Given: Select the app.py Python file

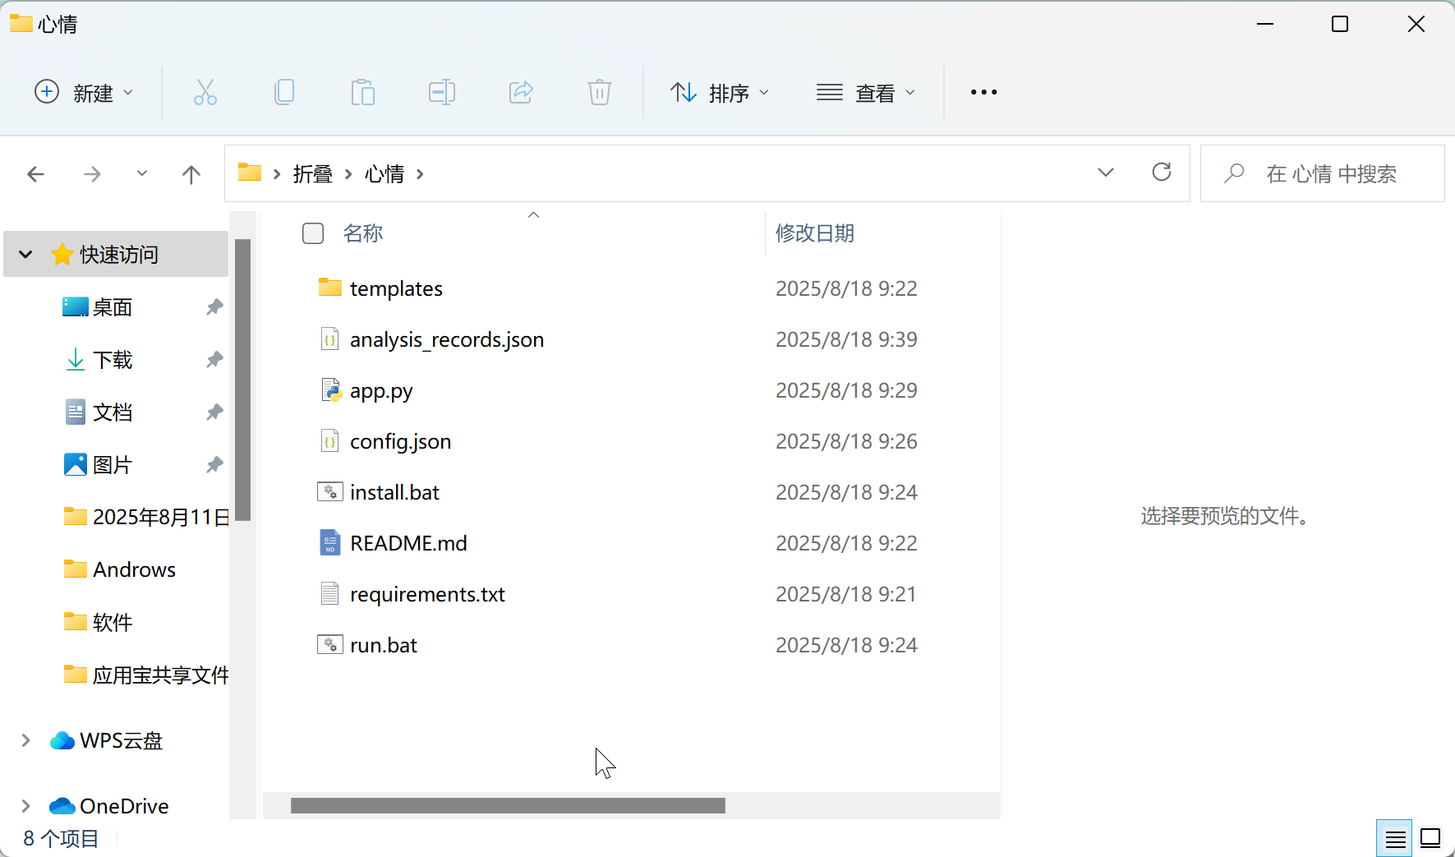Looking at the screenshot, I should (x=381, y=390).
